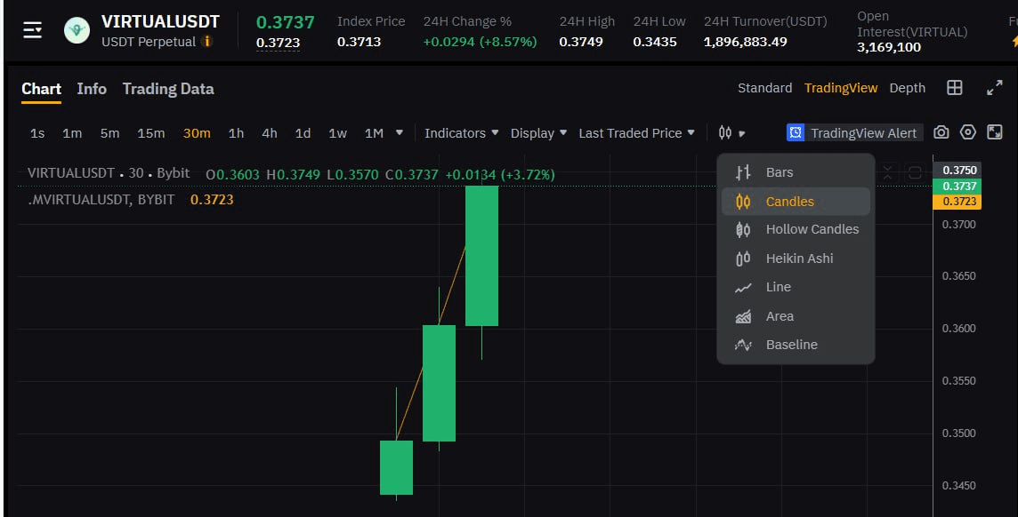Expand chart type arrow beside candle icon
The height and width of the screenshot is (517, 1018).
pos(741,133)
